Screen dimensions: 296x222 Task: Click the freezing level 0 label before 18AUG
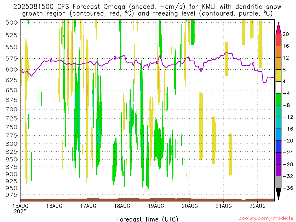tap(115, 58)
